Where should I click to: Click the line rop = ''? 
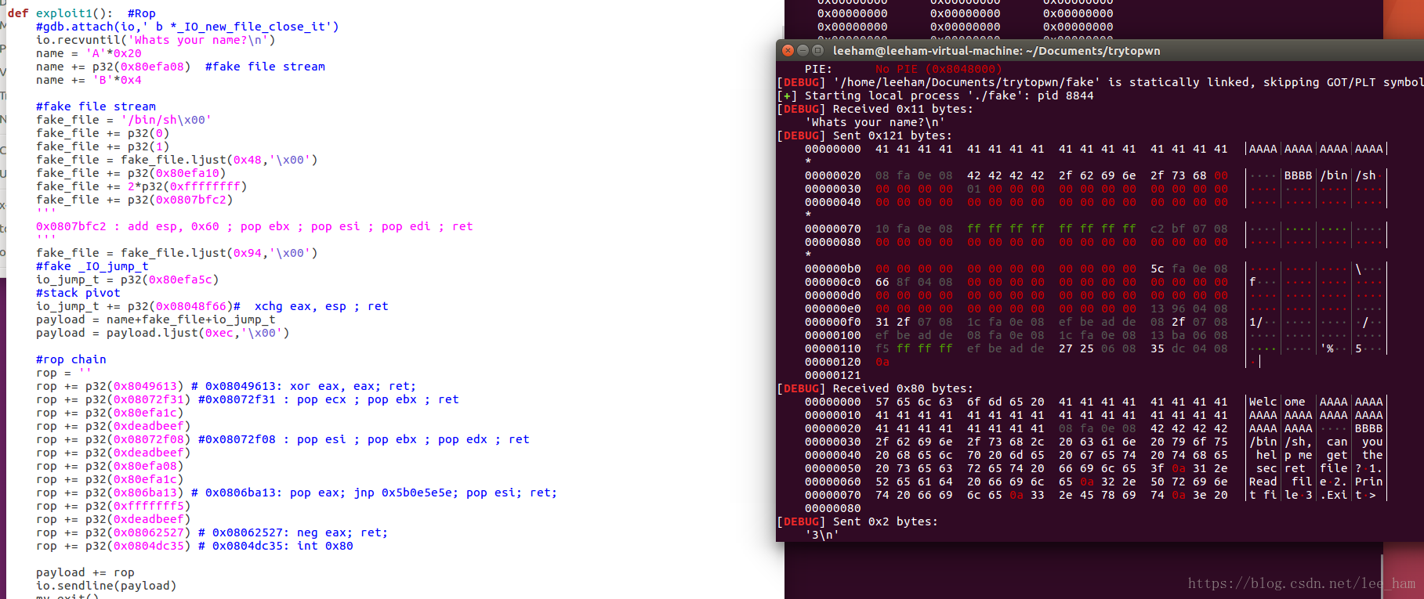[64, 373]
